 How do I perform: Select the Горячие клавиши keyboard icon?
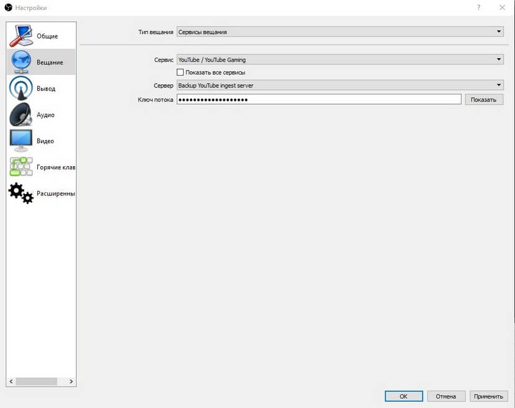point(21,167)
